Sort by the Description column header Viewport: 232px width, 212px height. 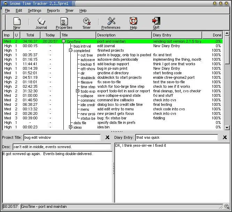point(124,35)
